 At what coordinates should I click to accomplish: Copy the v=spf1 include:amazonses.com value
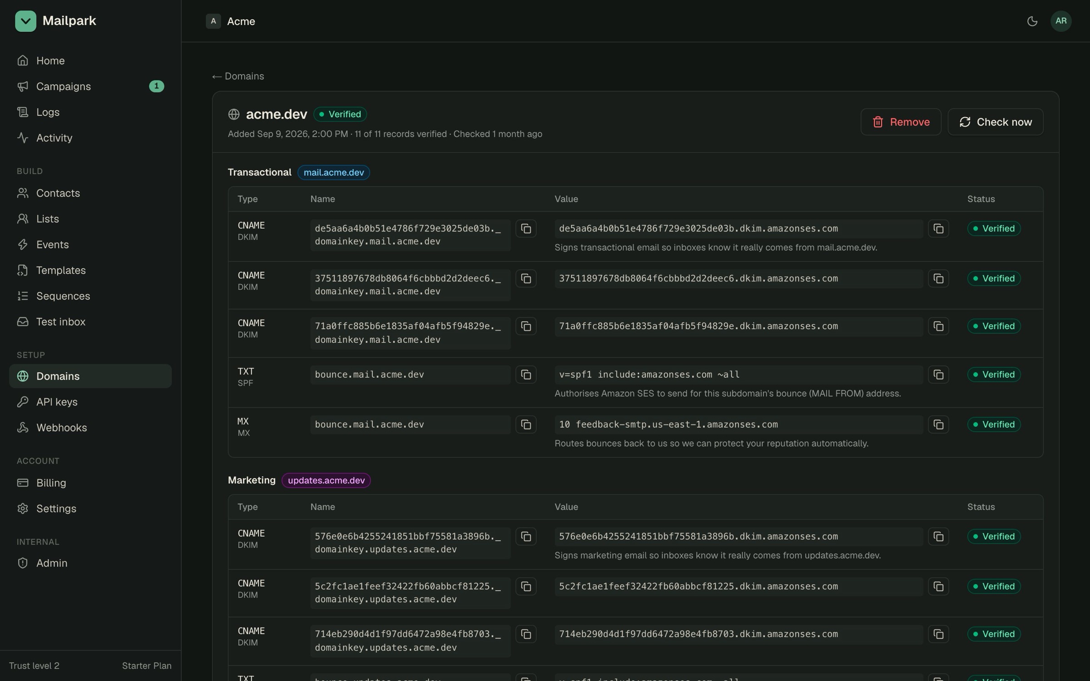coord(938,375)
